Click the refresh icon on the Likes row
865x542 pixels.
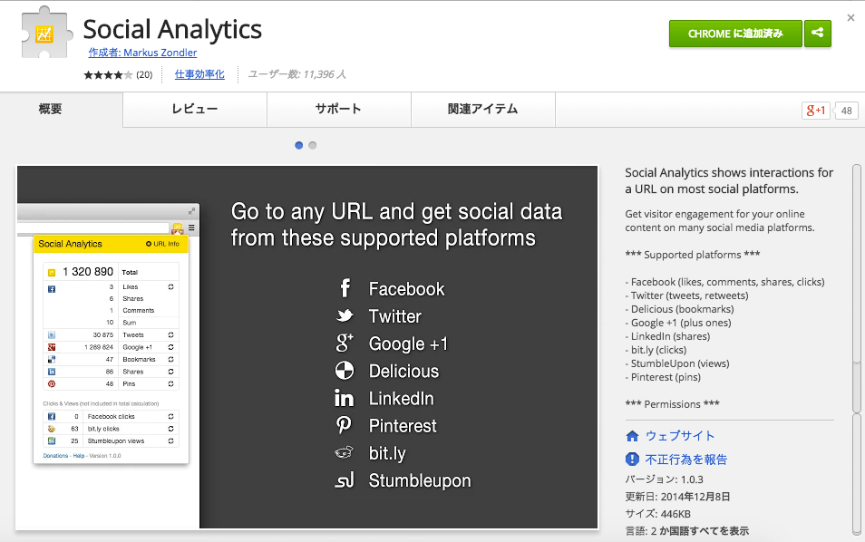click(x=171, y=286)
